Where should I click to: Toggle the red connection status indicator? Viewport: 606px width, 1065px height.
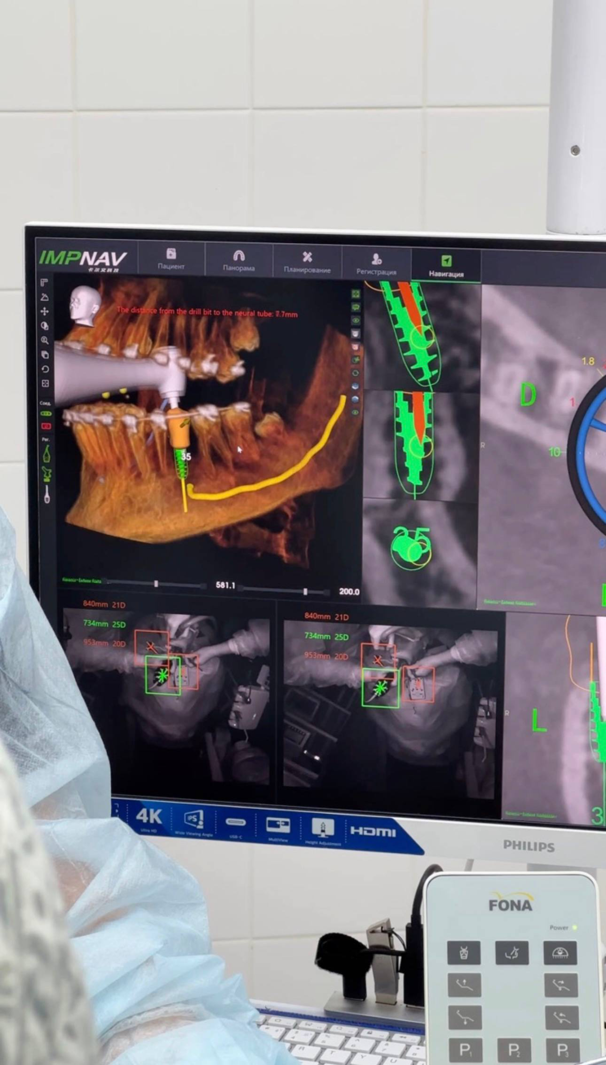(46, 426)
